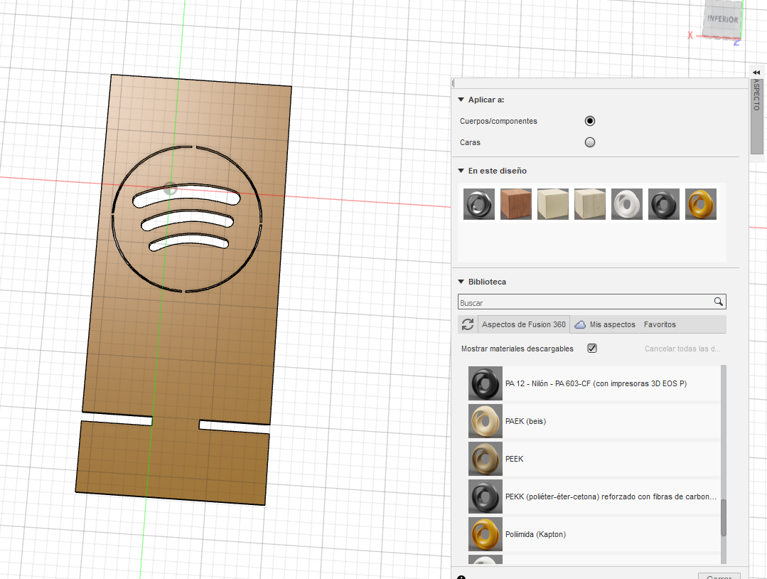Pick the reddish wood cube appearance

[516, 204]
